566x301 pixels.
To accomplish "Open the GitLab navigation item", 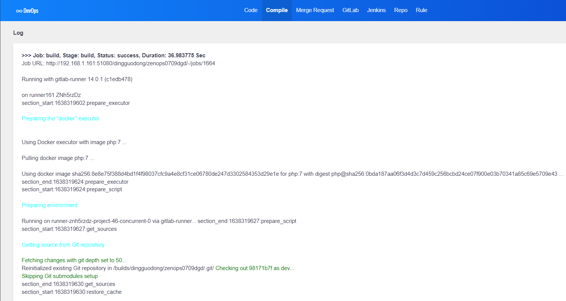I will click(x=350, y=10).
